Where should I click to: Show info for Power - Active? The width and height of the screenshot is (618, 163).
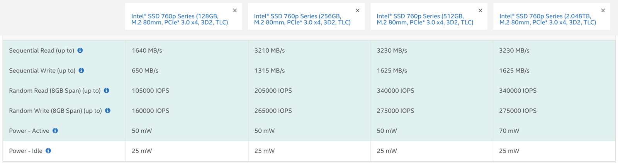click(x=55, y=131)
